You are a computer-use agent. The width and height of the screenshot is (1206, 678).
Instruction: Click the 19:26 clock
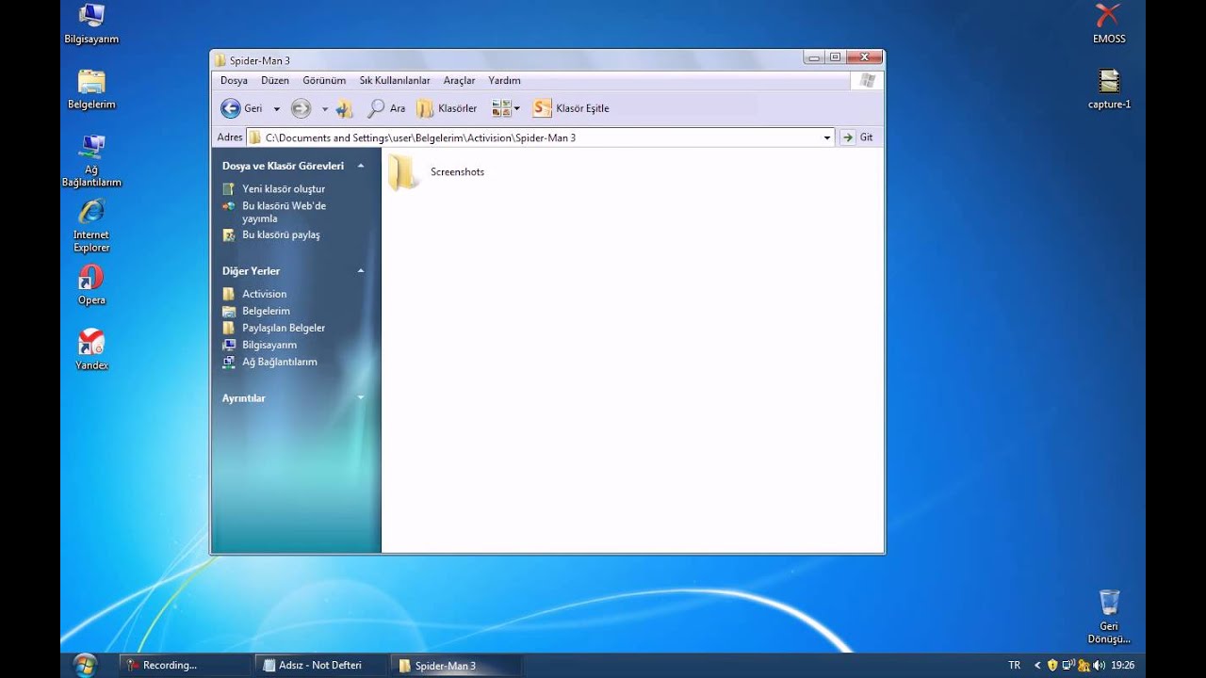coord(1122,665)
